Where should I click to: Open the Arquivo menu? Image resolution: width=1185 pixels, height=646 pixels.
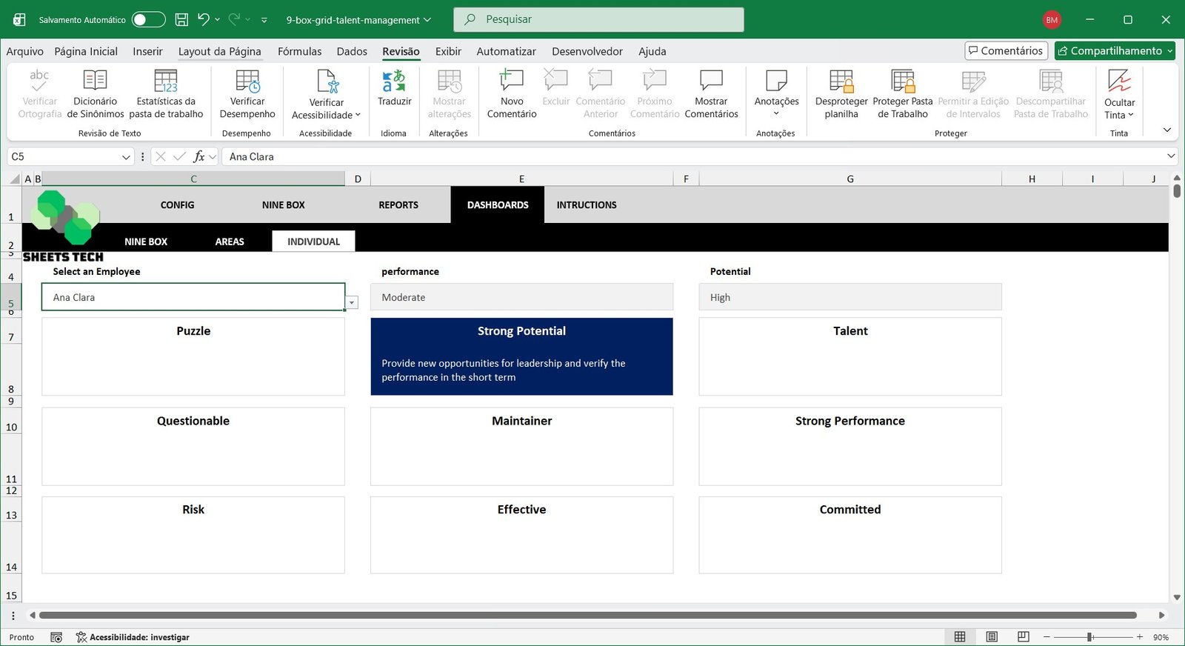point(25,51)
